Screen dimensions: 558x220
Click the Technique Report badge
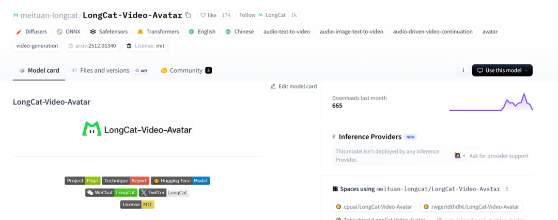pyautogui.click(x=126, y=181)
